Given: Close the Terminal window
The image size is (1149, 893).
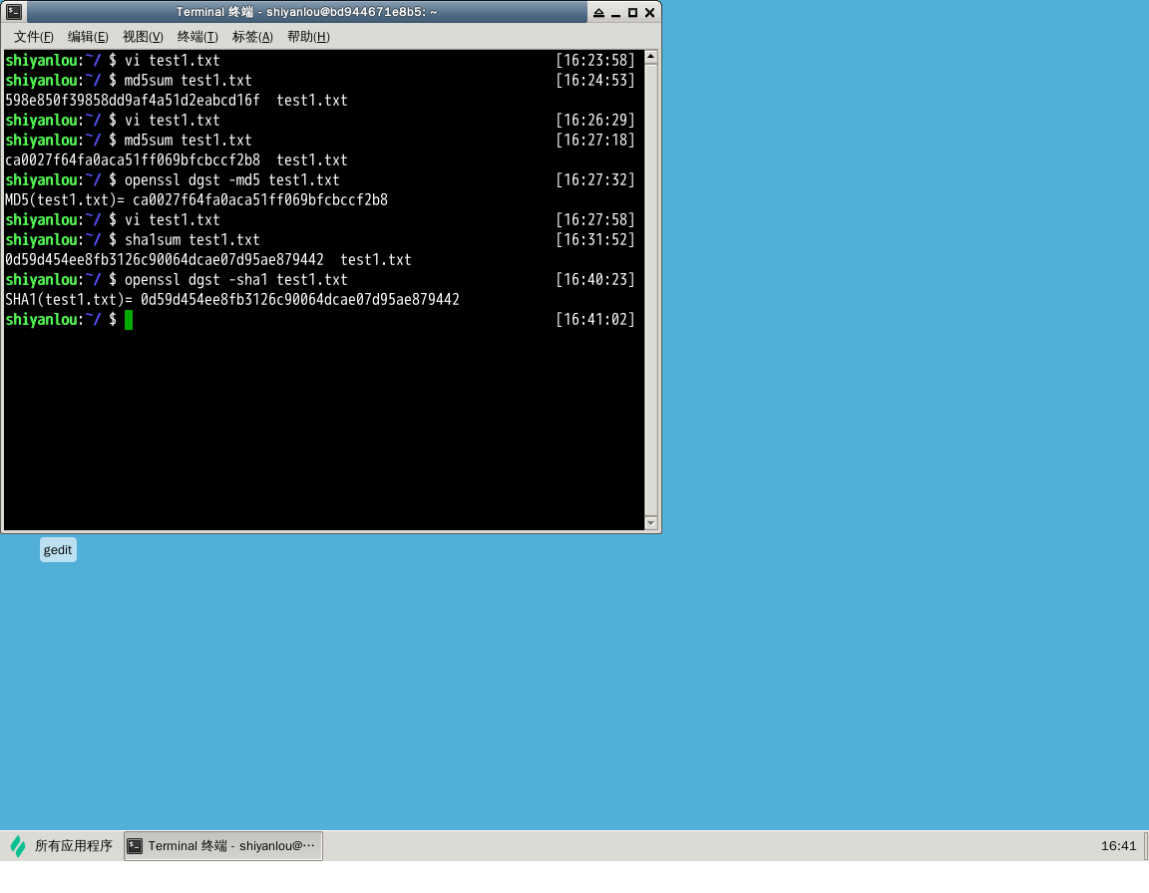Looking at the screenshot, I should coord(649,13).
